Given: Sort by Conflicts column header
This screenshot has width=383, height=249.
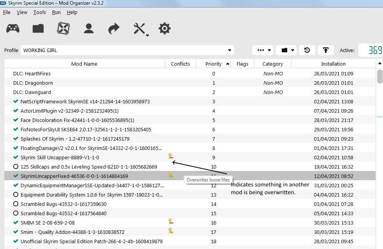Looking at the screenshot, I should [x=181, y=64].
